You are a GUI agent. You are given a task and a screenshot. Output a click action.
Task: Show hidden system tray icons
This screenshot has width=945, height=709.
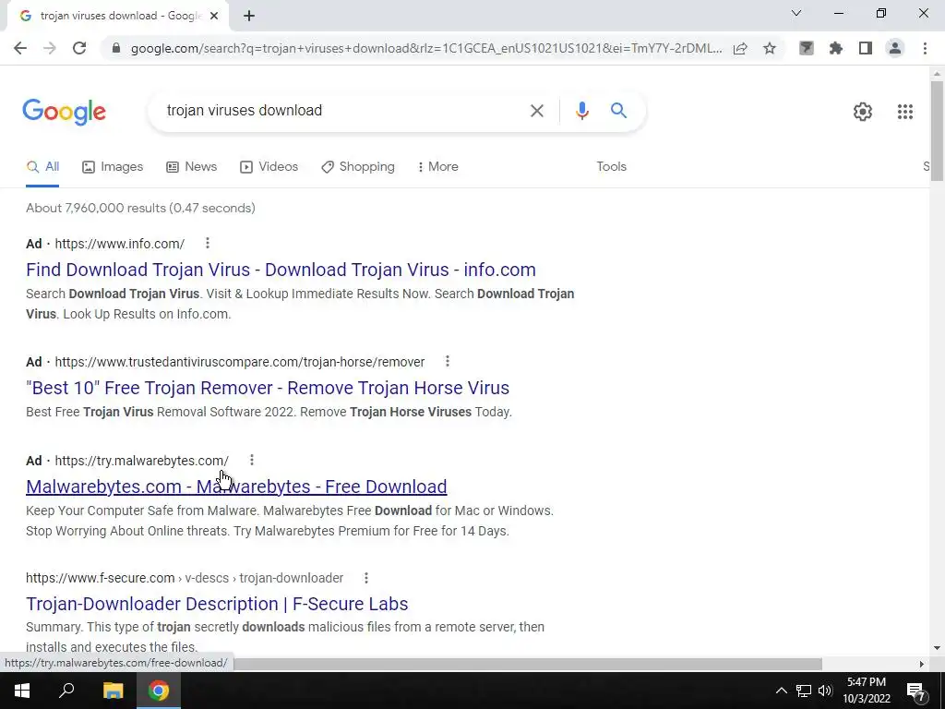tap(781, 691)
